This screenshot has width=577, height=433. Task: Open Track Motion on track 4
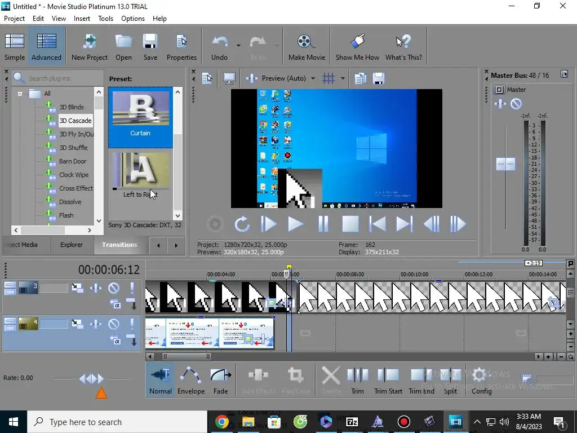tap(77, 324)
